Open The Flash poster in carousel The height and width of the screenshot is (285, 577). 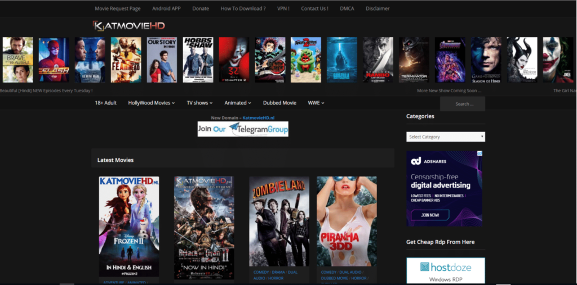[54, 60]
